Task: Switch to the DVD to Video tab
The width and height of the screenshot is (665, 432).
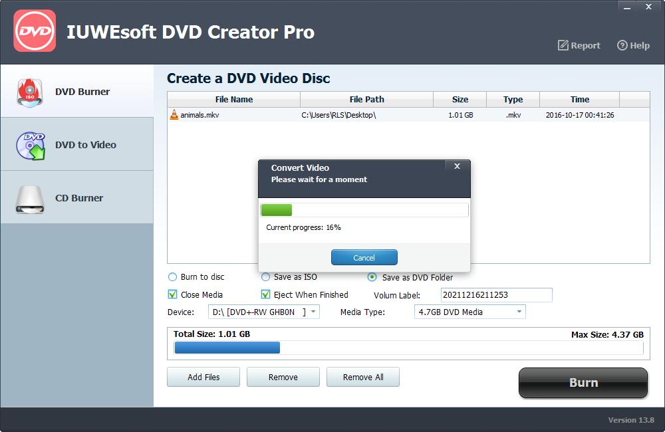Action: point(76,145)
